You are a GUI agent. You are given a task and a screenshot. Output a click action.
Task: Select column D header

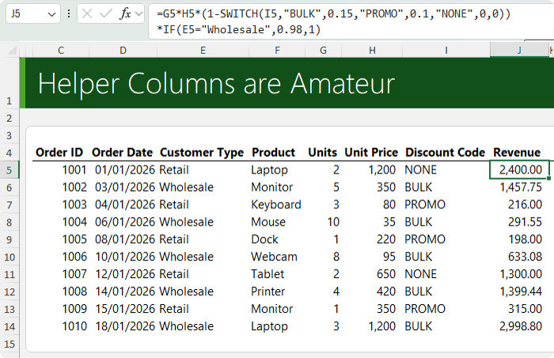pyautogui.click(x=123, y=51)
